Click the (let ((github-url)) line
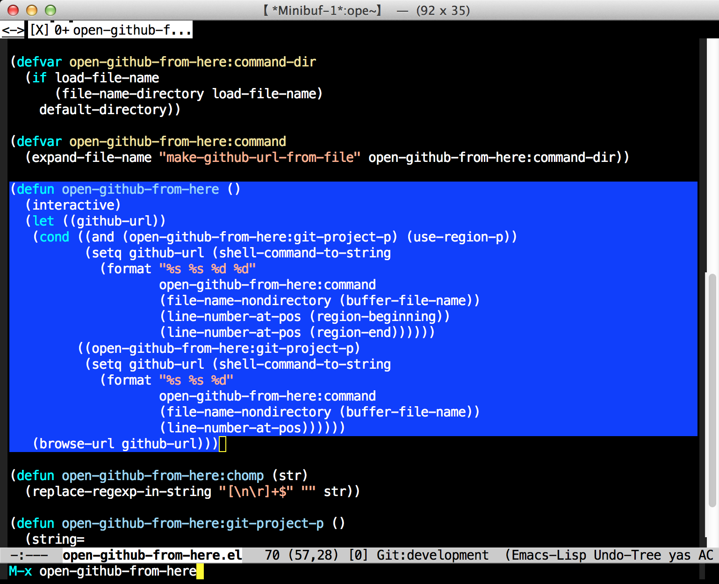The height and width of the screenshot is (584, 719). [x=95, y=221]
